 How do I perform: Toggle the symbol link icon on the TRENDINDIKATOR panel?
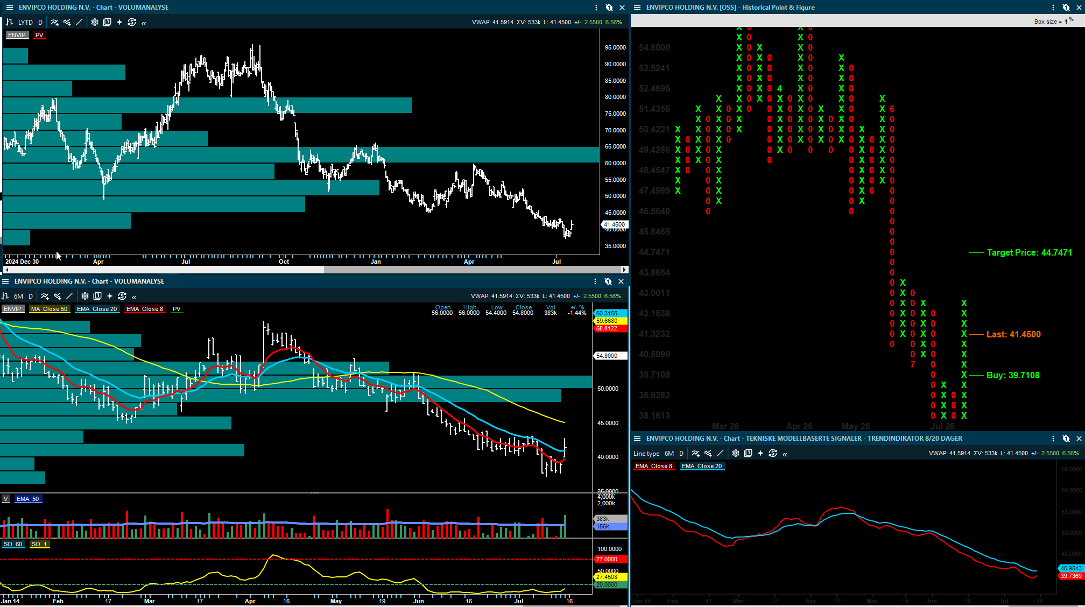coord(1066,439)
